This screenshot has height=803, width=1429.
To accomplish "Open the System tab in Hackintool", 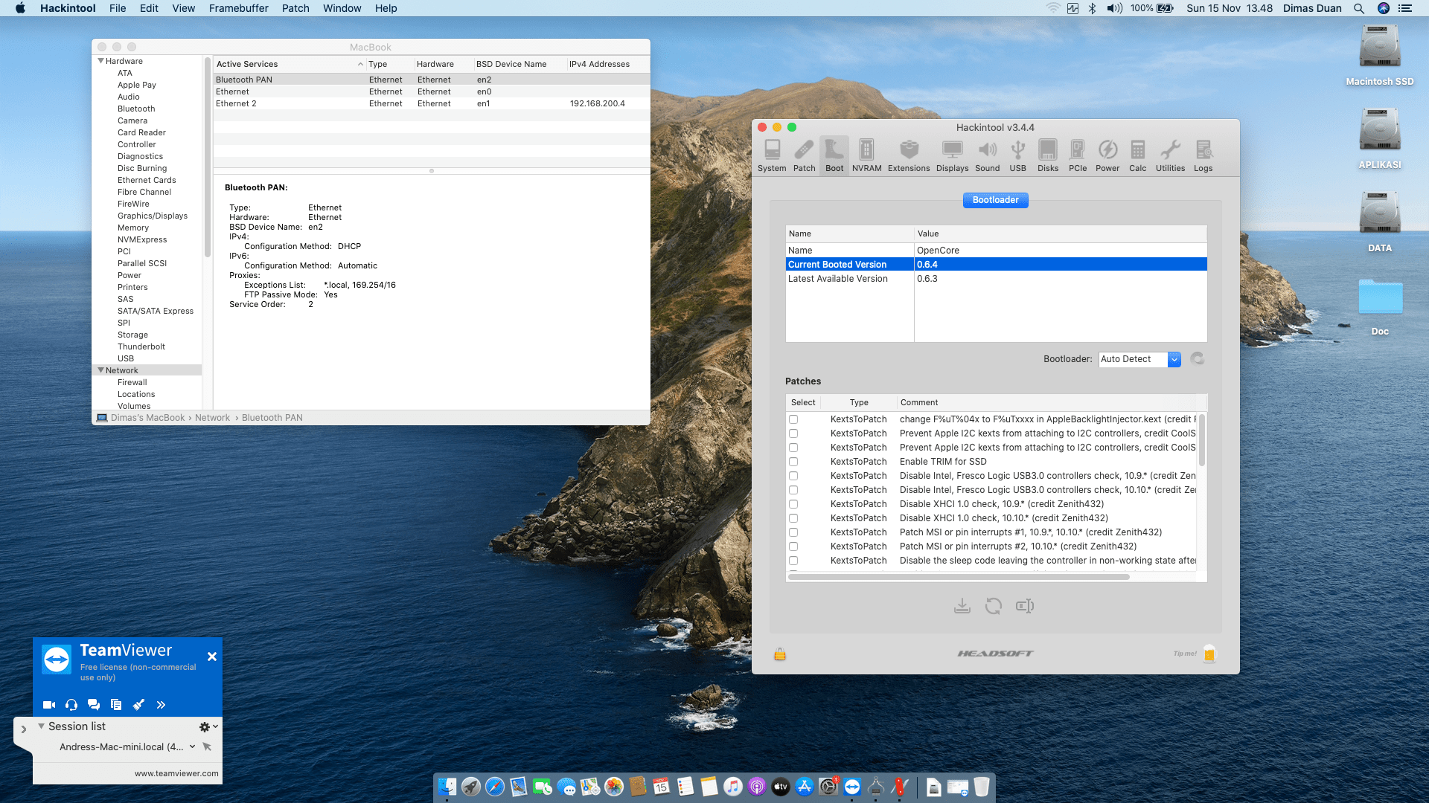I will (x=772, y=156).
